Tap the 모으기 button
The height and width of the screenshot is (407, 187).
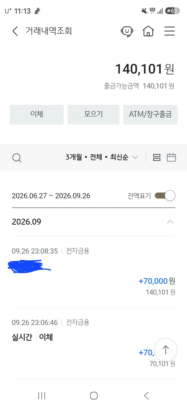[94, 115]
